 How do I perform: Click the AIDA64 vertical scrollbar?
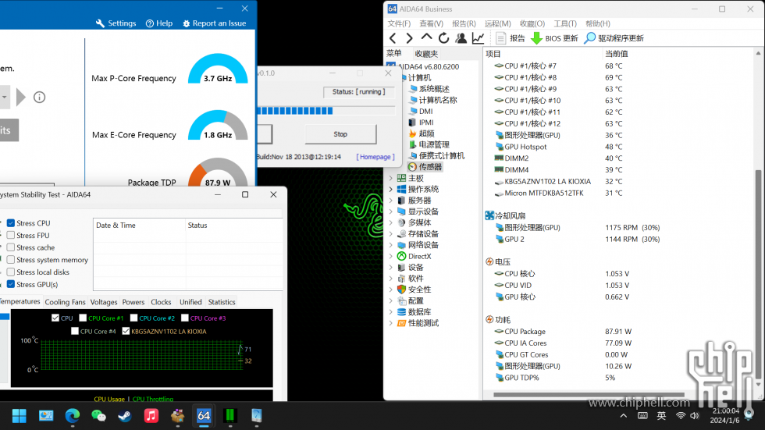pos(758,275)
